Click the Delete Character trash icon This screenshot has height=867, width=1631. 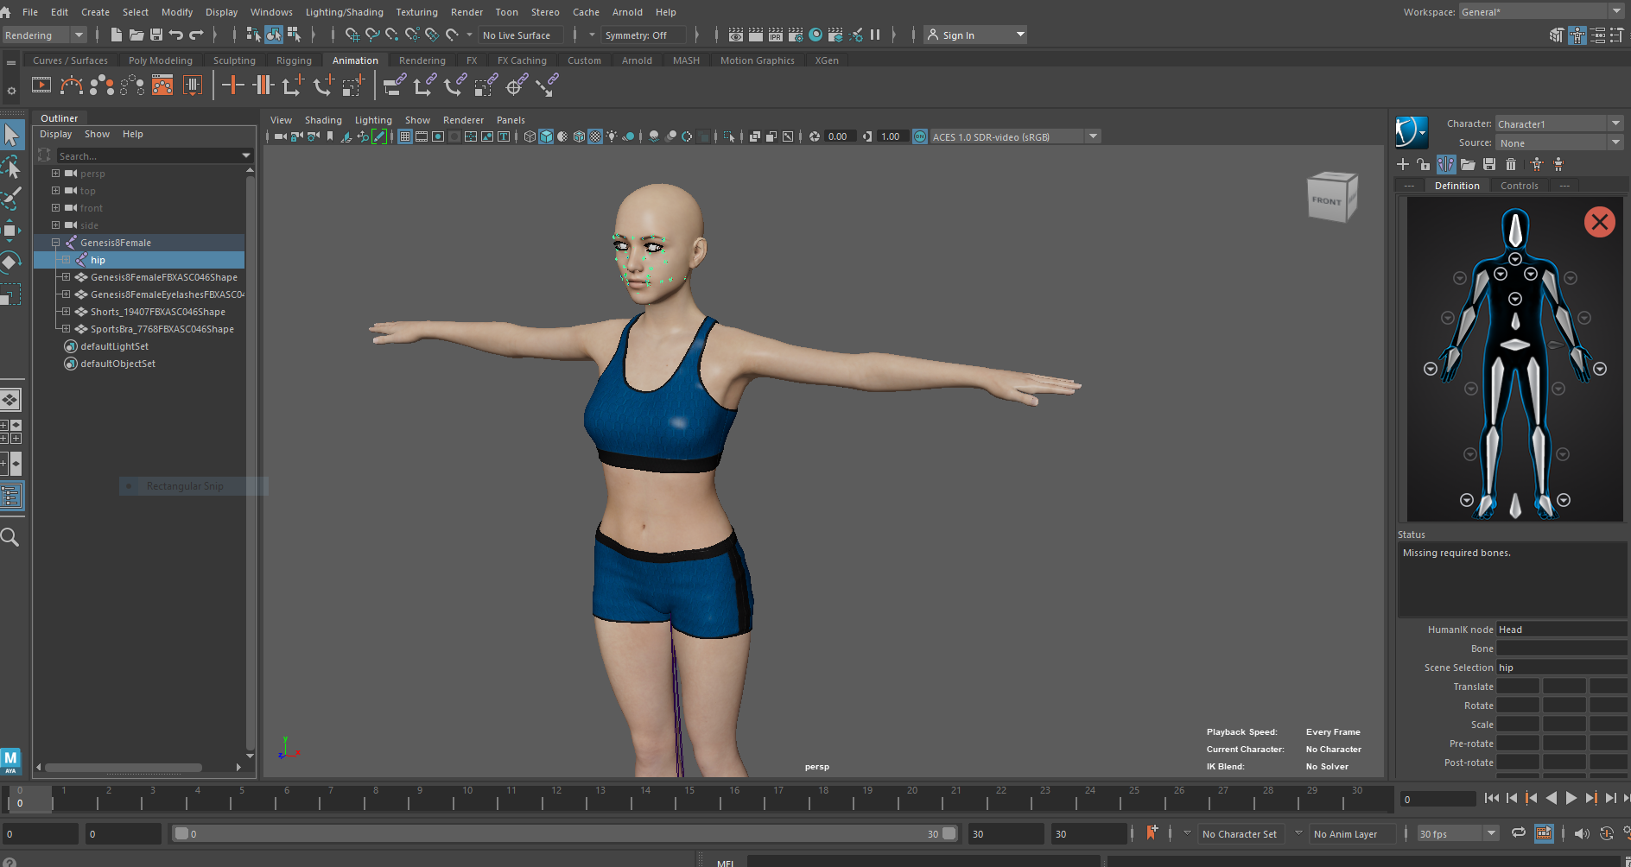[1511, 164]
